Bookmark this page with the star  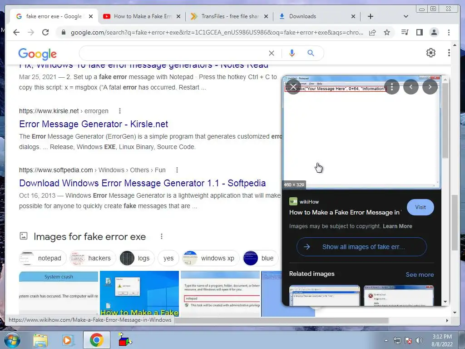click(x=387, y=32)
